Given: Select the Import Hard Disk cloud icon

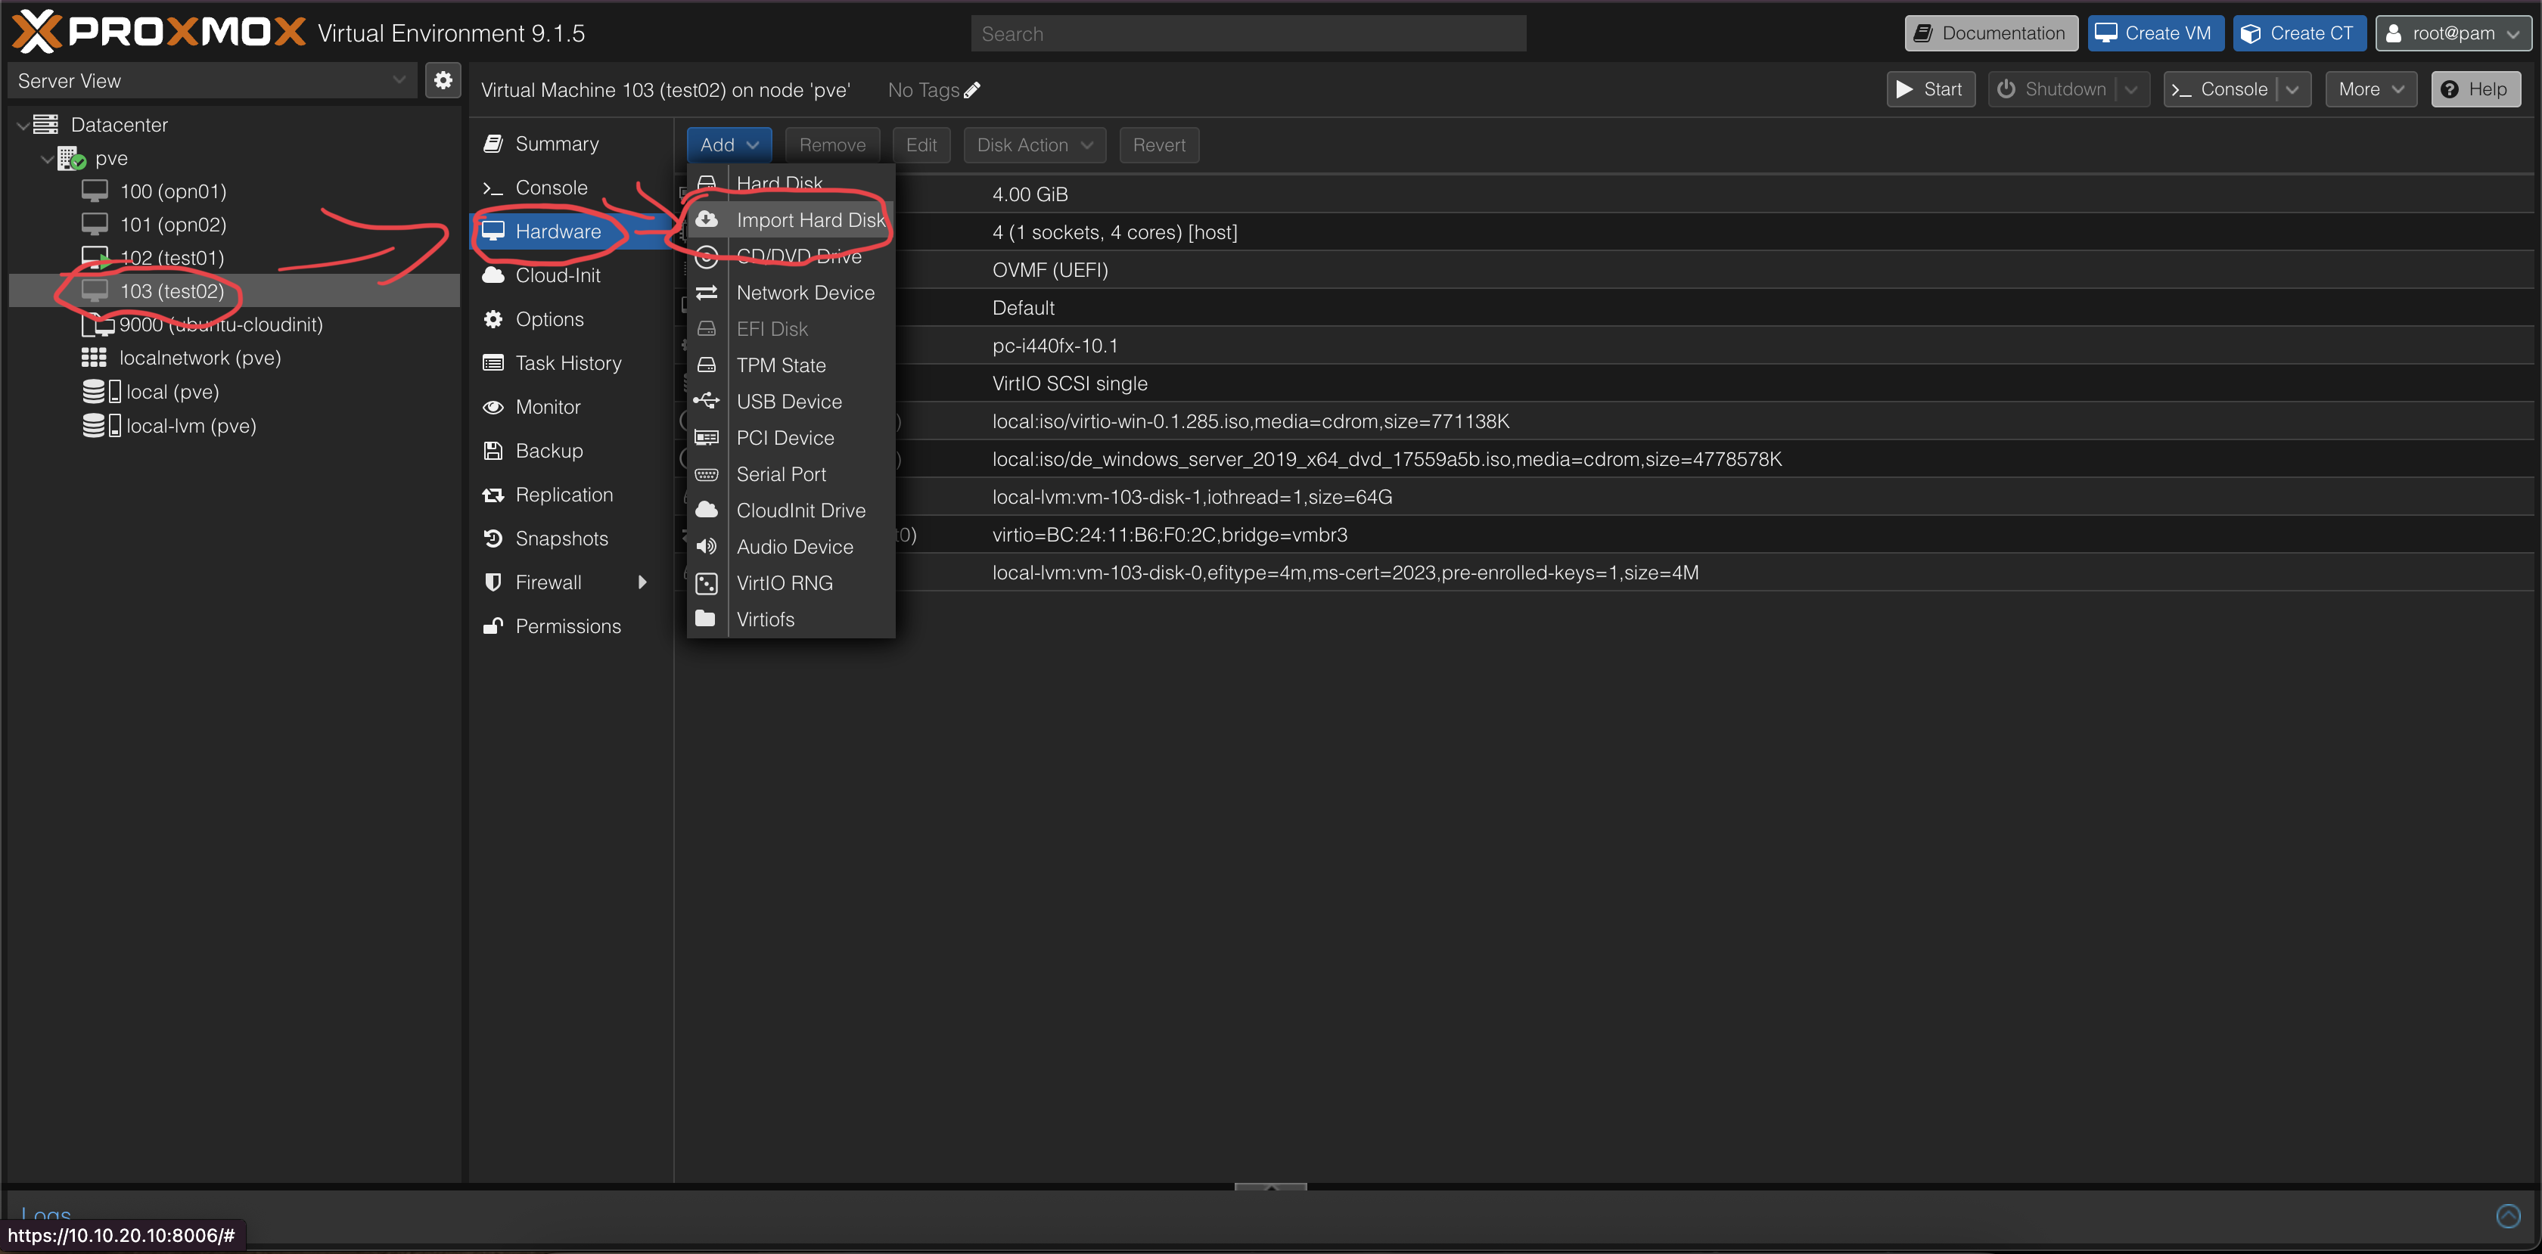Looking at the screenshot, I should point(707,219).
